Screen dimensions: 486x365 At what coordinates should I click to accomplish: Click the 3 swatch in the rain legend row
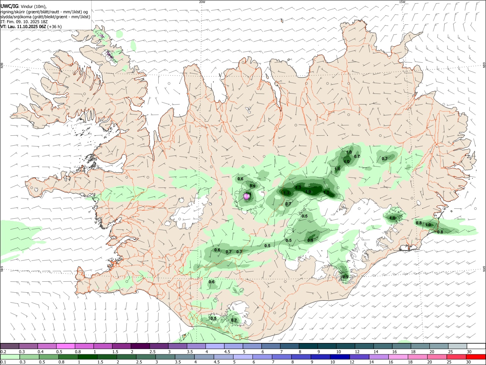[166, 357]
